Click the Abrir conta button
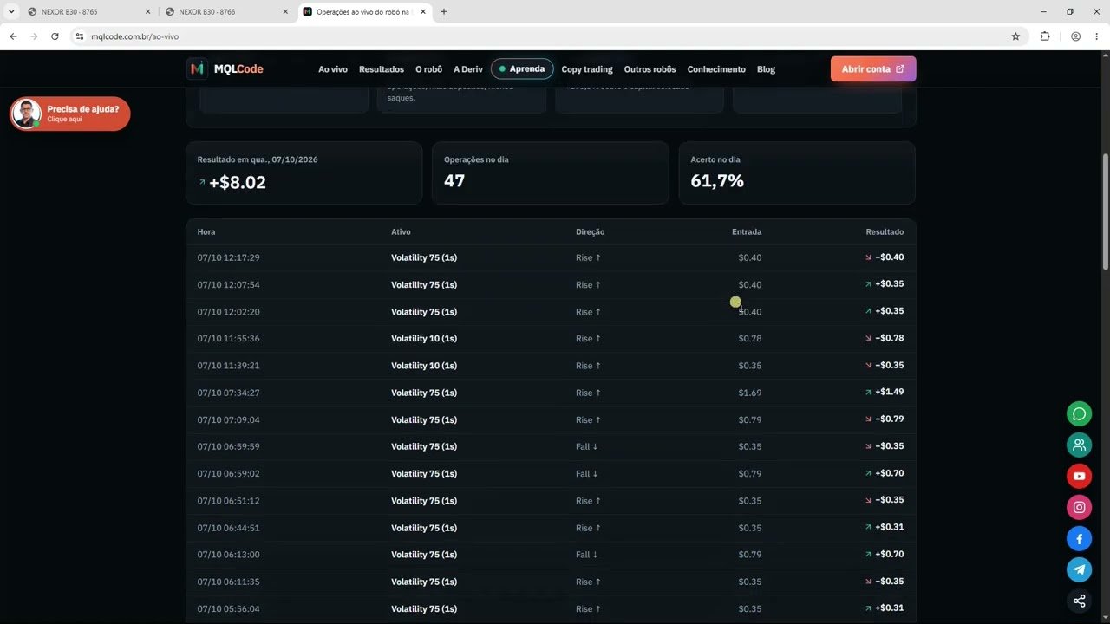Viewport: 1110px width, 624px height. [x=873, y=68]
